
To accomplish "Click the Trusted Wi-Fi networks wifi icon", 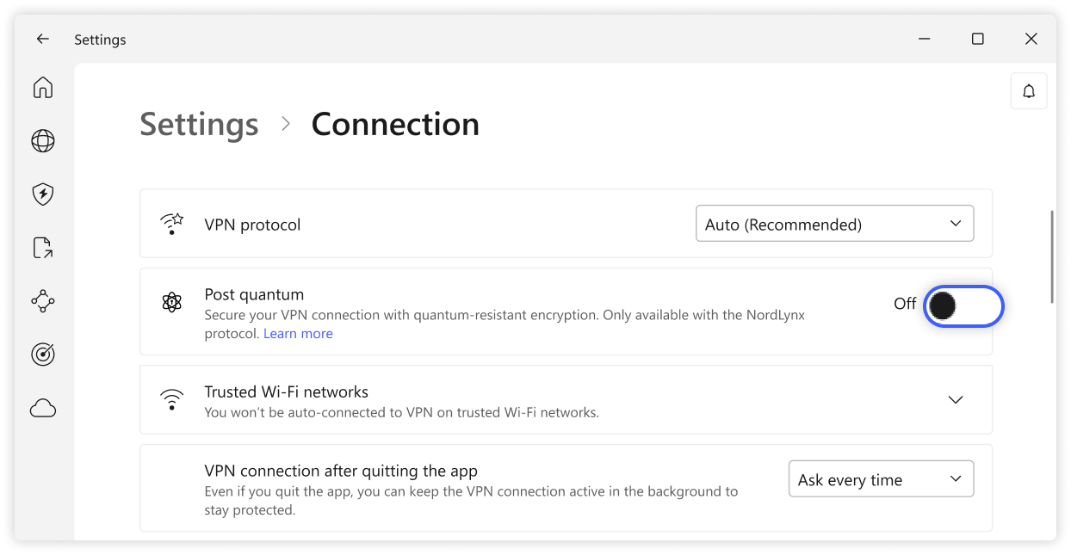I will click(172, 400).
